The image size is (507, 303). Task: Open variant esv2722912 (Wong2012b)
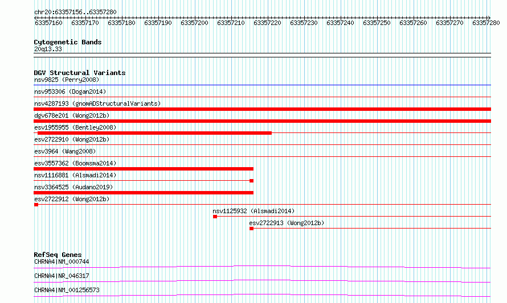(72, 199)
